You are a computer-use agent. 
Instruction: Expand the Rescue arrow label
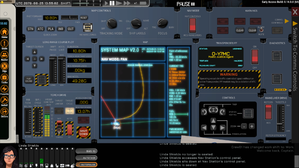point(280,90)
